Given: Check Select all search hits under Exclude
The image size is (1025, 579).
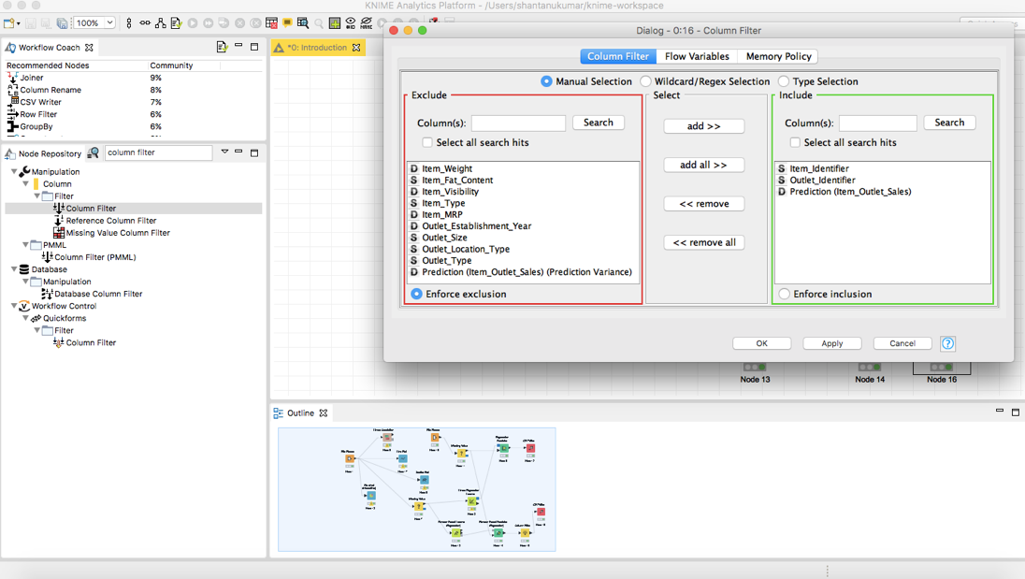Looking at the screenshot, I should point(427,142).
